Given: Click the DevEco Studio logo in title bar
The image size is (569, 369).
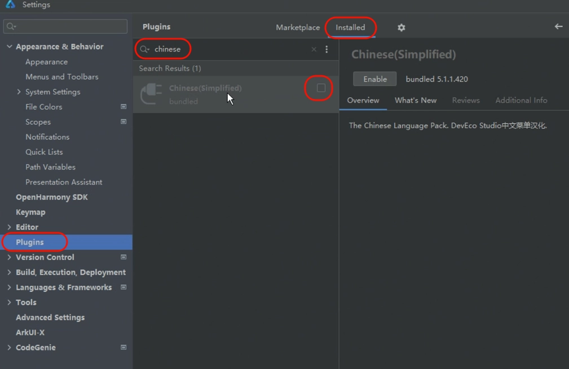Looking at the screenshot, I should click(10, 4).
